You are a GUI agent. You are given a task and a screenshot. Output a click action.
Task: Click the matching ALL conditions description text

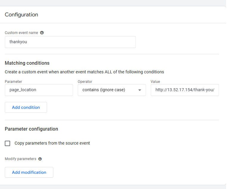(84, 72)
